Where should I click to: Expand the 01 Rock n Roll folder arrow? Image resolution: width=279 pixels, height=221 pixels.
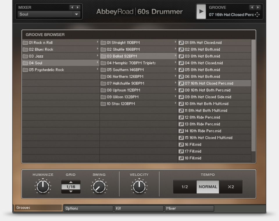pyautogui.click(x=98, y=42)
